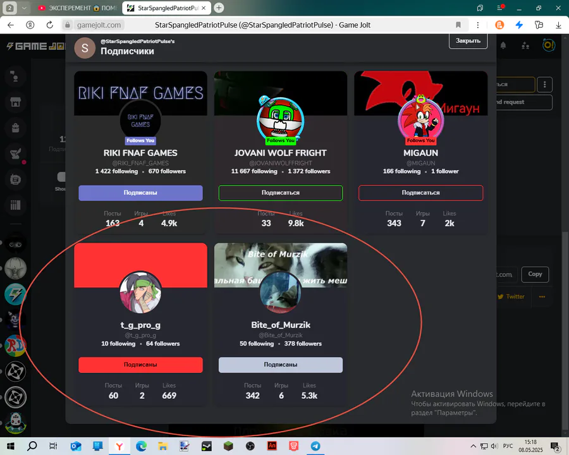Click the site lock icon in address bar
This screenshot has height=455, width=569.
click(x=67, y=25)
